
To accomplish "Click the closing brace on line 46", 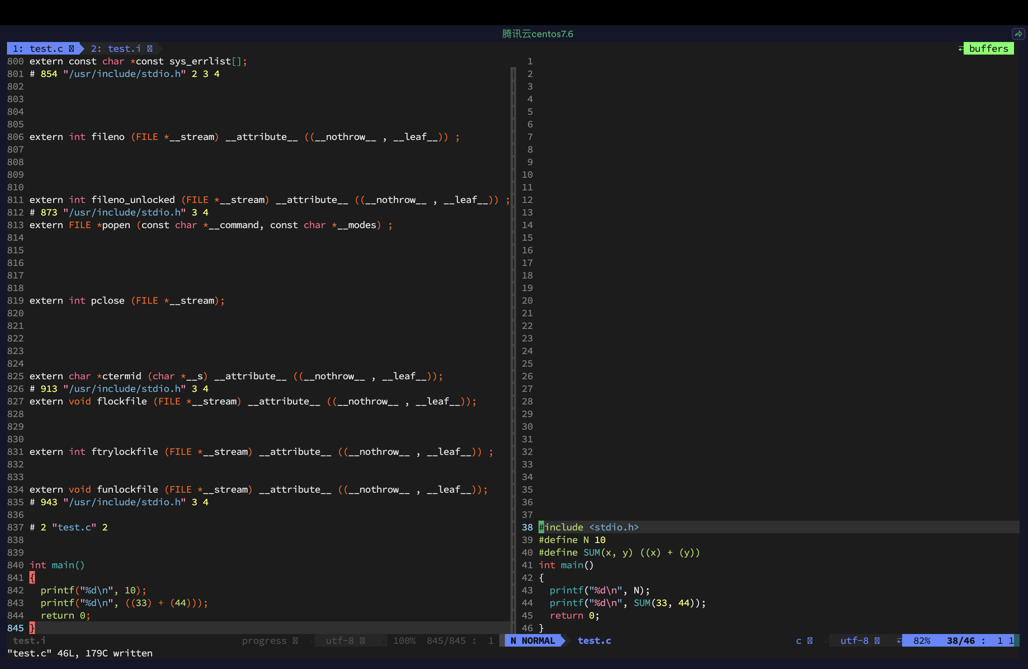I will pos(541,628).
